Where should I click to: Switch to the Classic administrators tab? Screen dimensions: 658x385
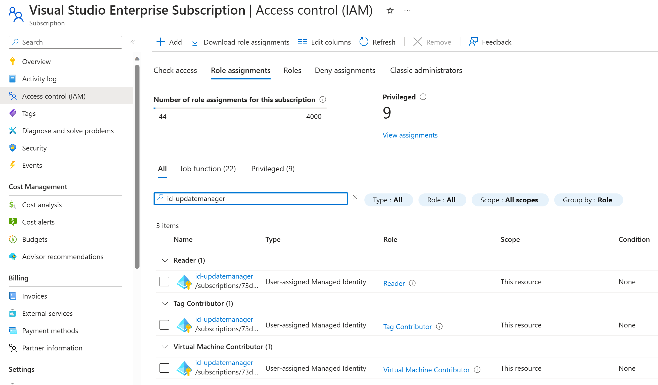[426, 71]
